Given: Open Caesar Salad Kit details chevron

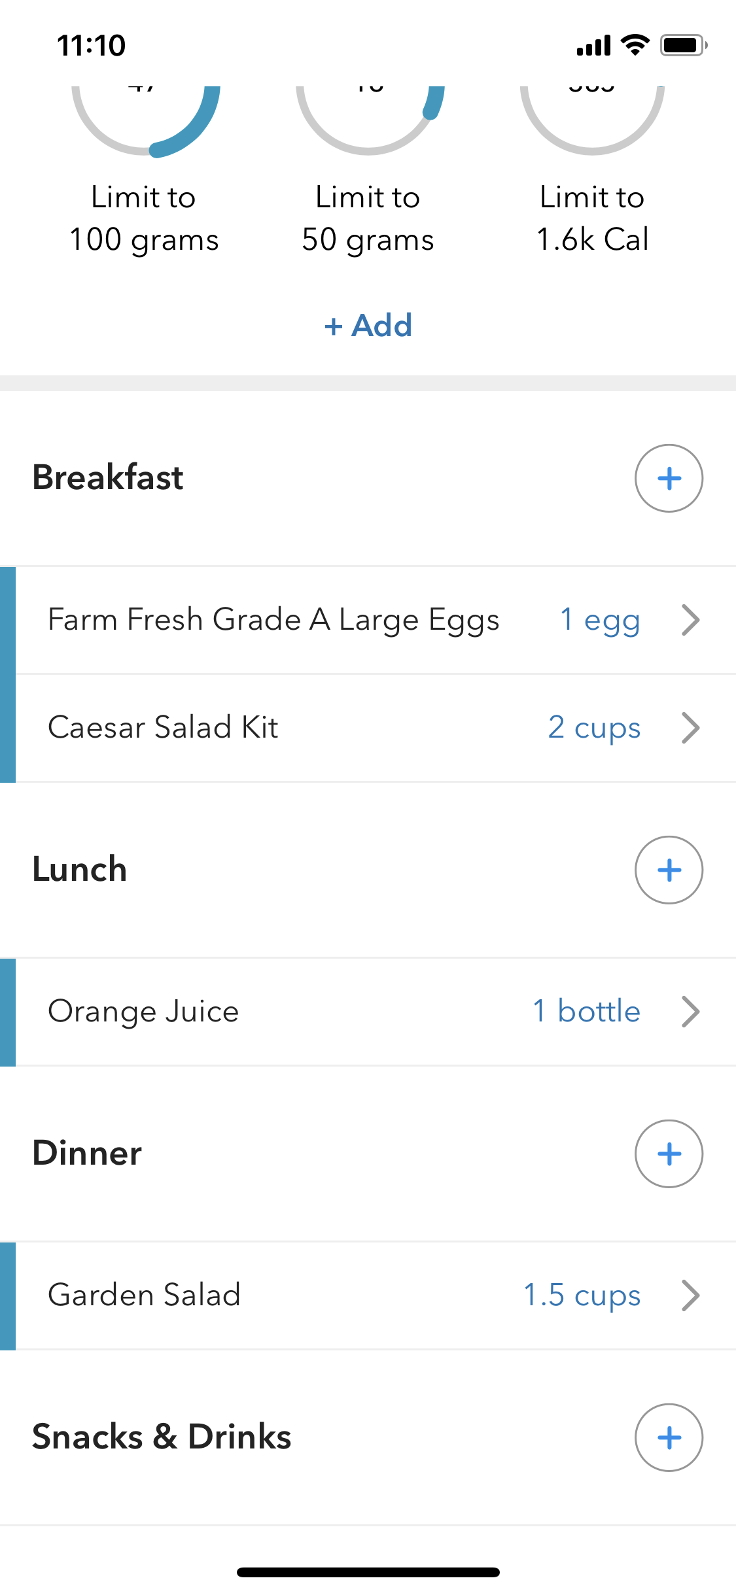Looking at the screenshot, I should 690,728.
